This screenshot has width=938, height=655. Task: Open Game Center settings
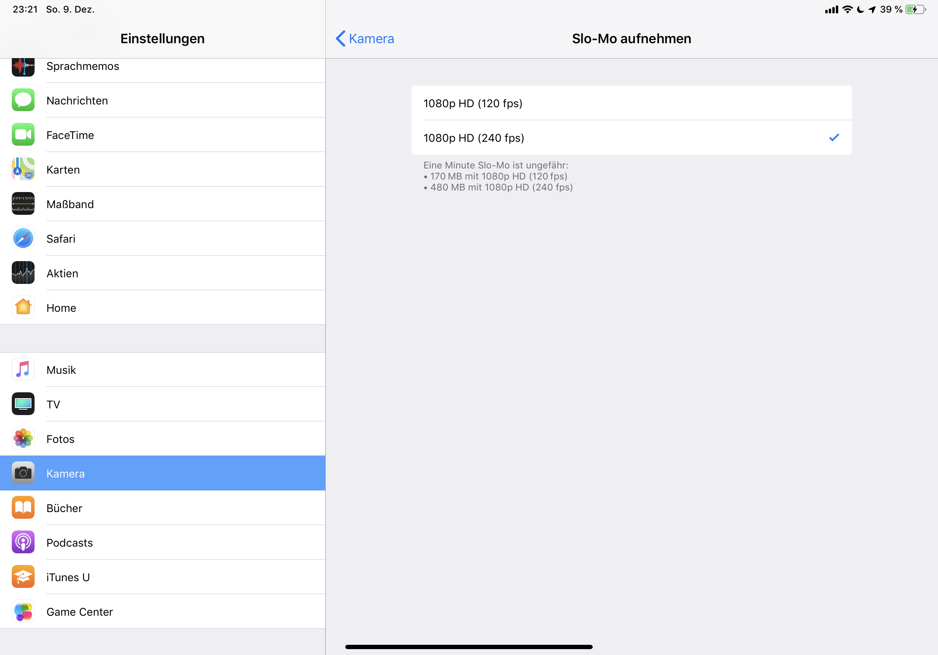[163, 612]
